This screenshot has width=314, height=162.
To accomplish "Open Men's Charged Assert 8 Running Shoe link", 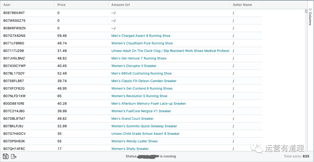I will [x=141, y=36].
